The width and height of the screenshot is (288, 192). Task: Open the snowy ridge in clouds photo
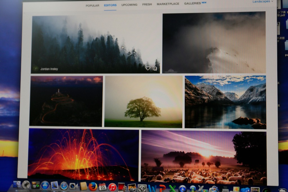tap(214, 42)
